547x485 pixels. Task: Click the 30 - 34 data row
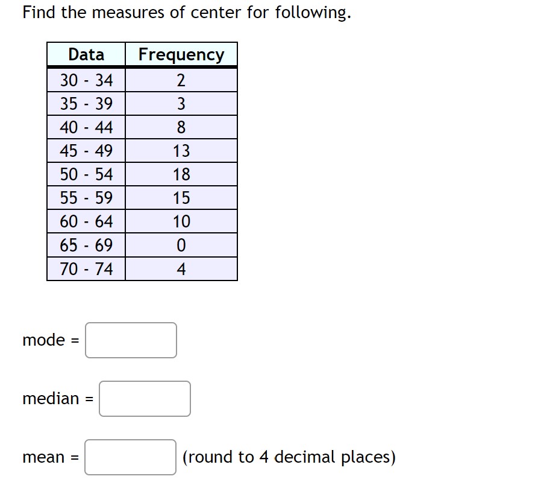86,79
